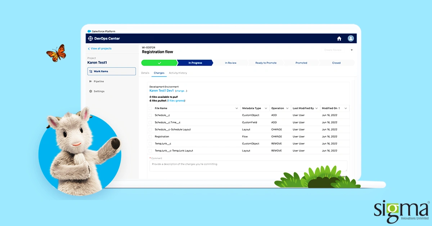Click the back chevron beside View all projects

(x=89, y=49)
